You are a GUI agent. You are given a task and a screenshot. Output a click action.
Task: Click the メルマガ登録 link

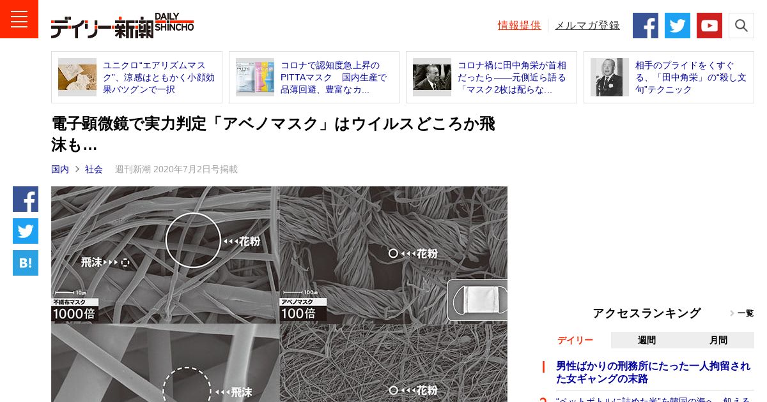[587, 26]
